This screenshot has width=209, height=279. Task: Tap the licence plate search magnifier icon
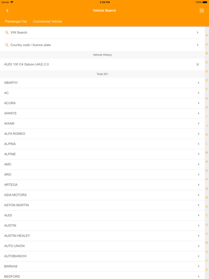[7, 45]
